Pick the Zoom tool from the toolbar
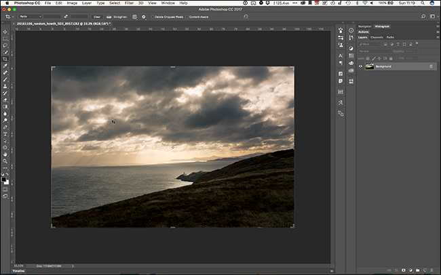 pos(5,161)
